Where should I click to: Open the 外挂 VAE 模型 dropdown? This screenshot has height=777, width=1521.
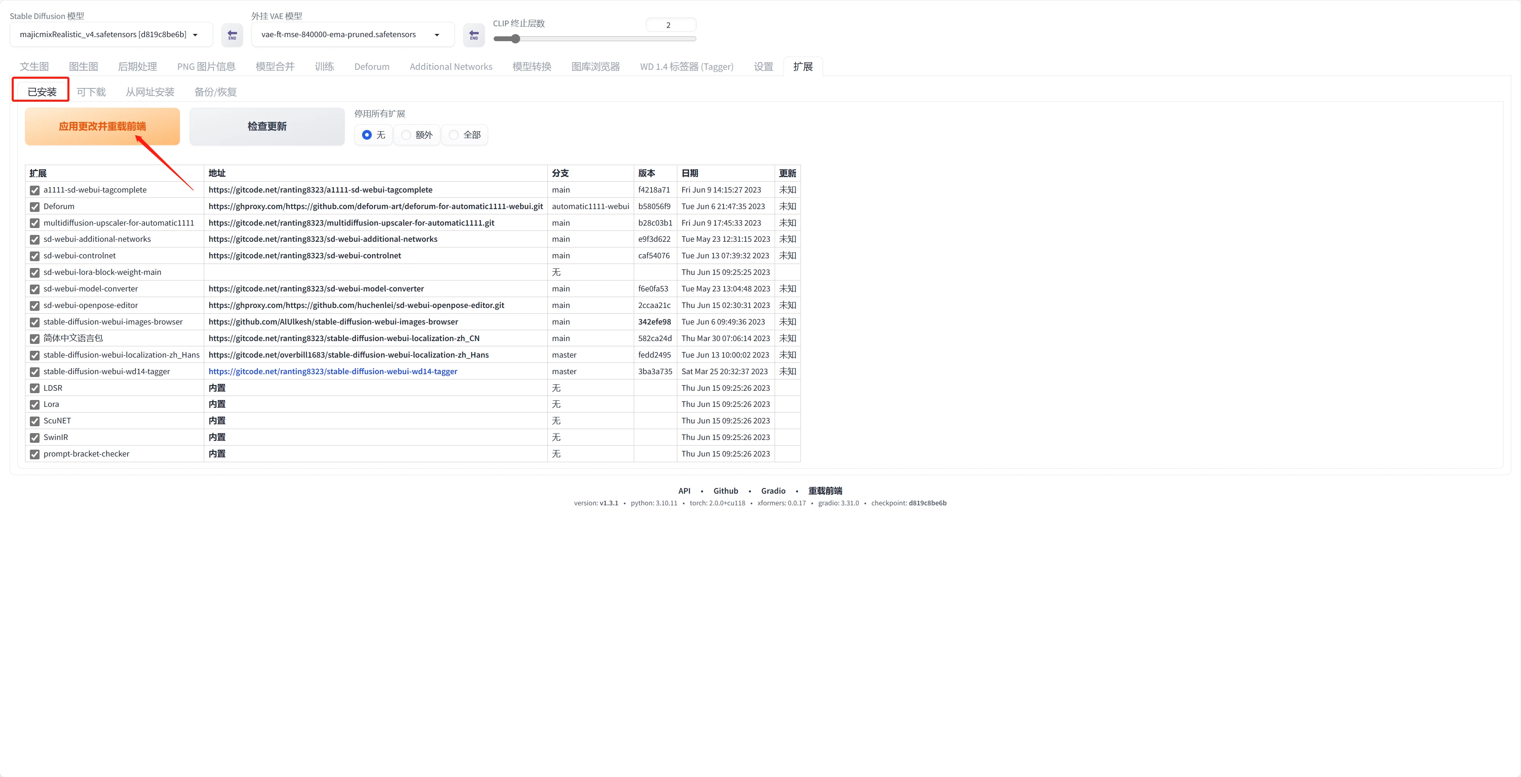point(352,34)
